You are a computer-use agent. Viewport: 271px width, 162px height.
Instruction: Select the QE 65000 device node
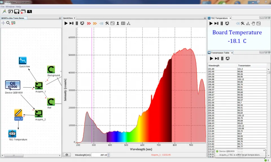13,85
